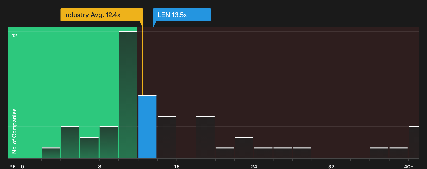Image resolution: width=427 pixels, height=169 pixels.
Task: Click the PE axis label
Action: (x=12, y=167)
